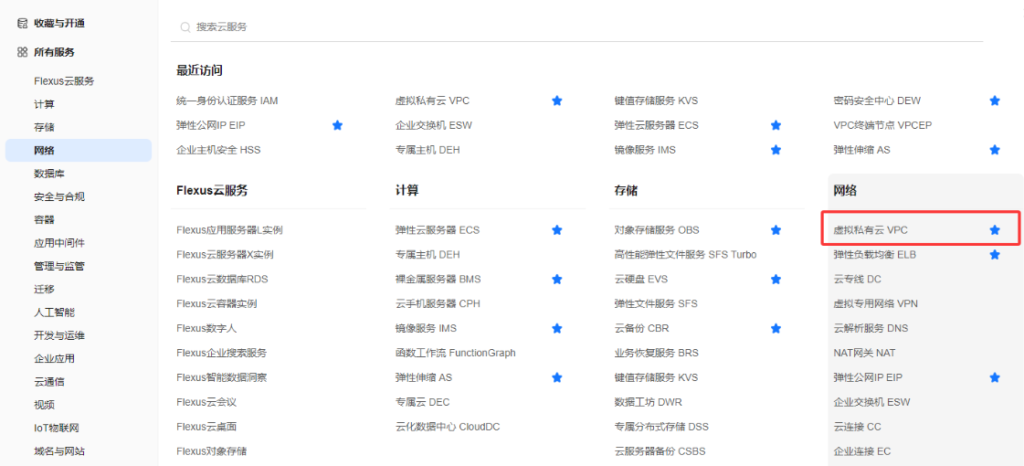Select 域名与网站 sidebar category
This screenshot has width=1024, height=466.
click(x=59, y=451)
